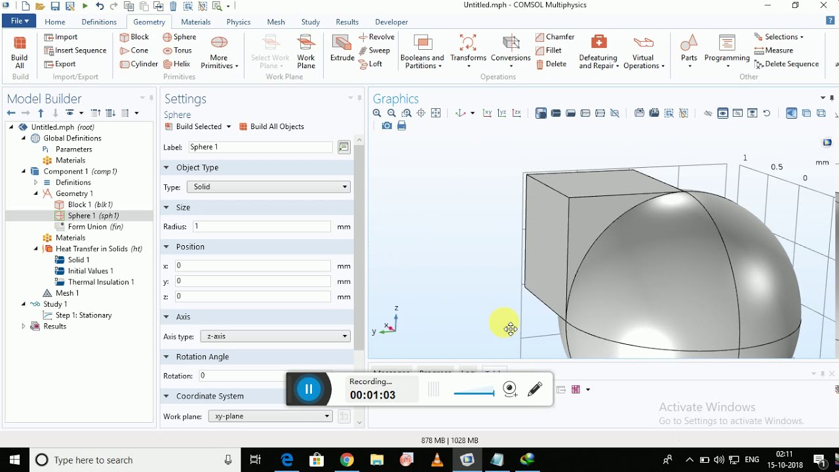Image resolution: width=839 pixels, height=472 pixels.
Task: Save the model from quick access toolbar
Action: [55, 6]
